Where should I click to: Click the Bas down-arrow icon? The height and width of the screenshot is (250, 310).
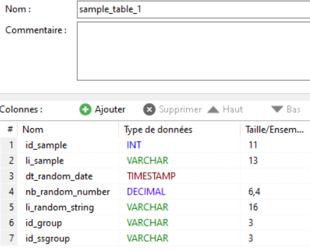(x=277, y=109)
